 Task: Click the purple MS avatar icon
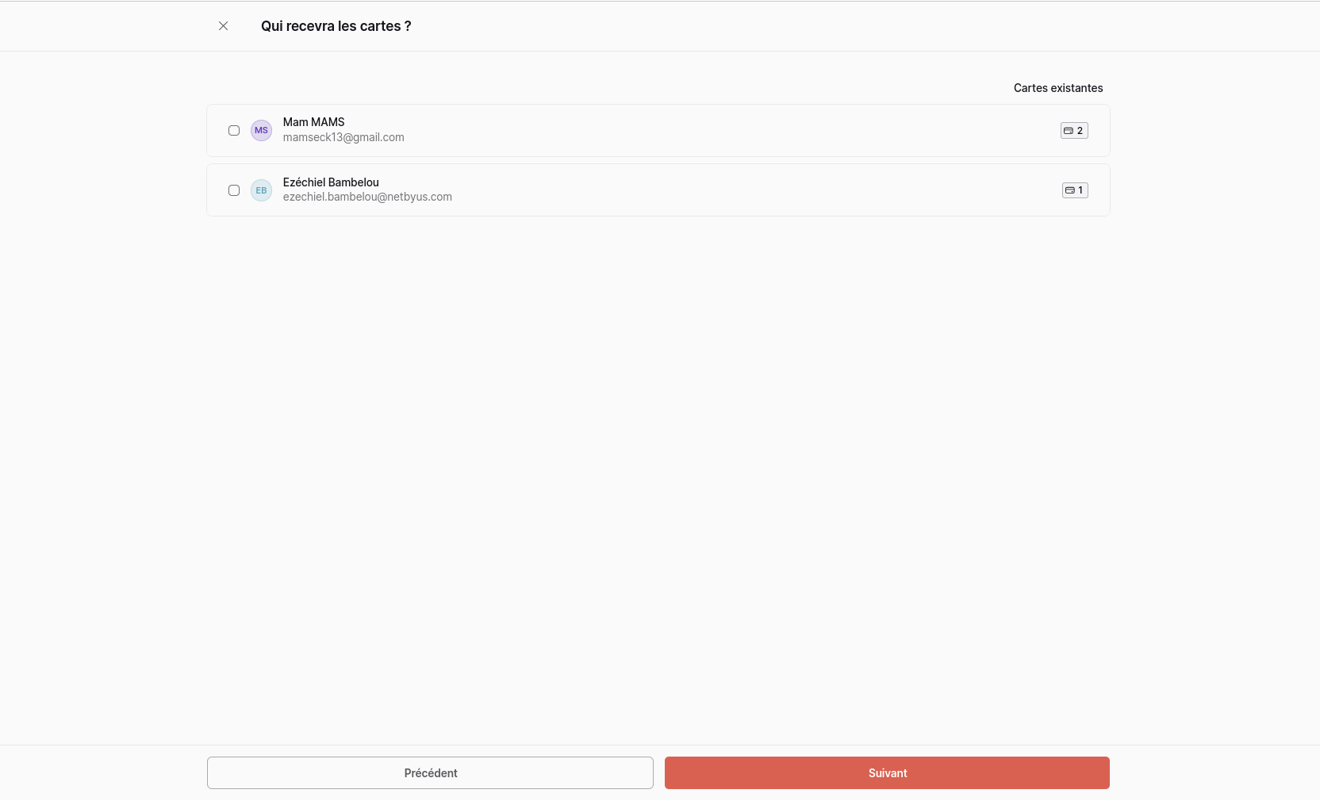(x=261, y=130)
